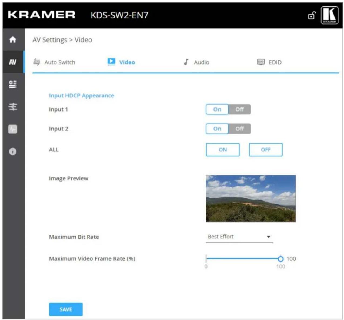Open the sliders control sidebar icon

[x=13, y=107]
